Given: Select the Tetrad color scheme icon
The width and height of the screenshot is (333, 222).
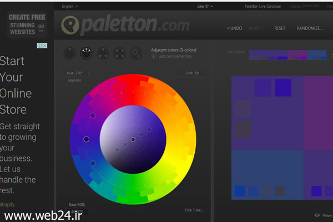Looking at the screenshot, I should [x=119, y=53].
